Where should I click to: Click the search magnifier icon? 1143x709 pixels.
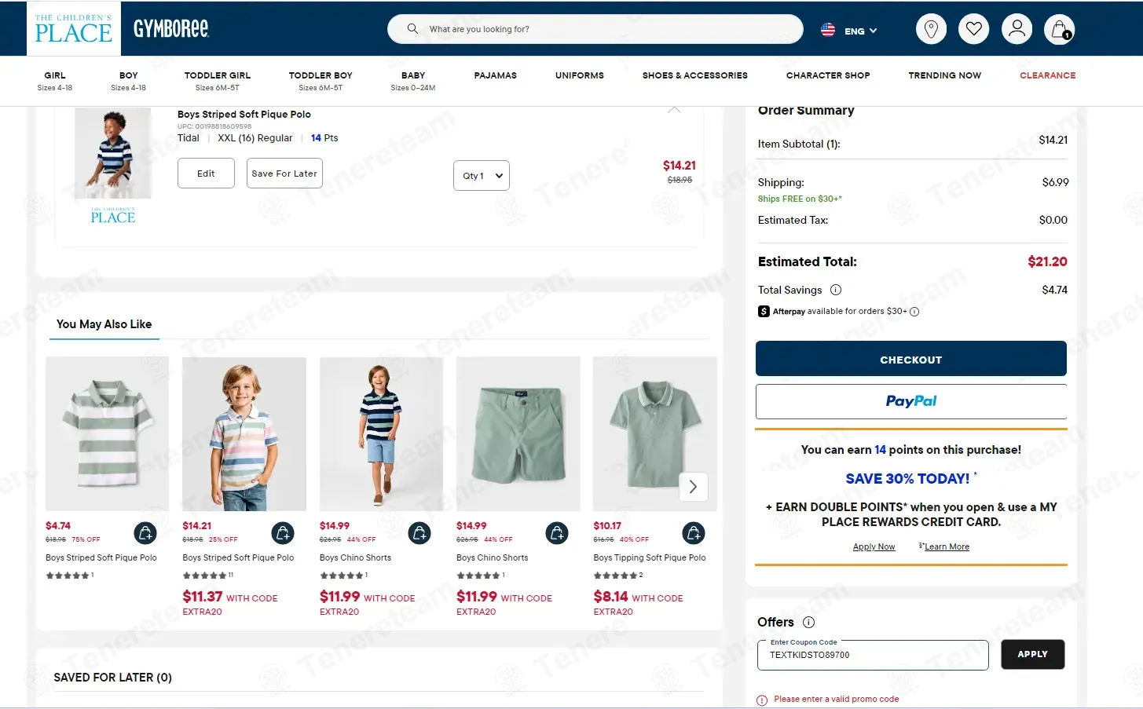tap(412, 29)
